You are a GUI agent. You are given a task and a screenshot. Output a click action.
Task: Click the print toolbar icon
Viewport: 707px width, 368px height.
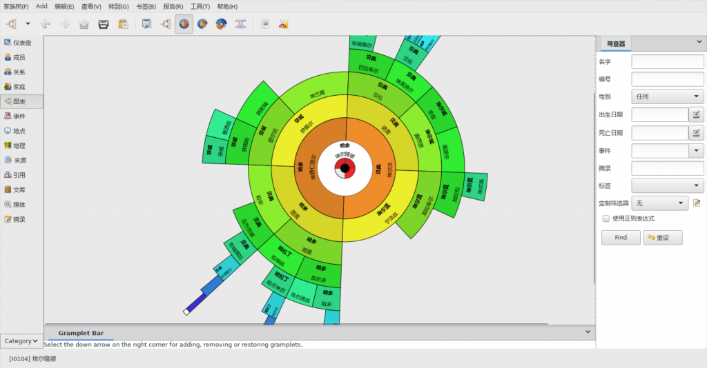[x=104, y=24]
